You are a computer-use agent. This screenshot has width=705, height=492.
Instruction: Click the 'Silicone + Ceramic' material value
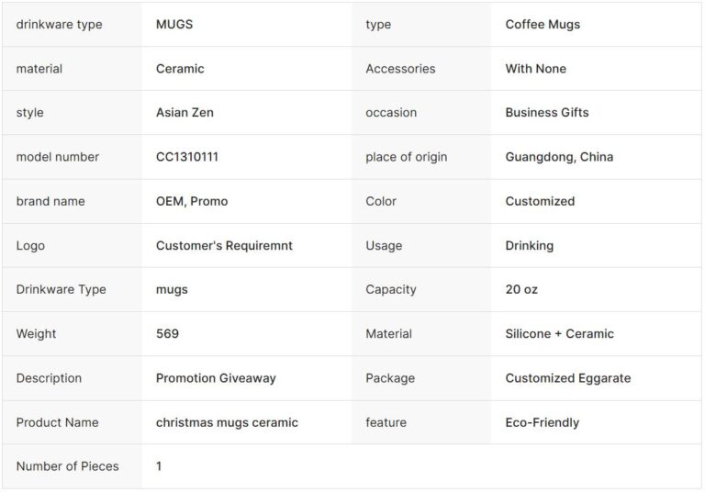(559, 334)
